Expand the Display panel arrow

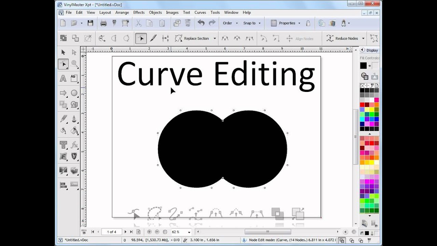tap(363, 50)
